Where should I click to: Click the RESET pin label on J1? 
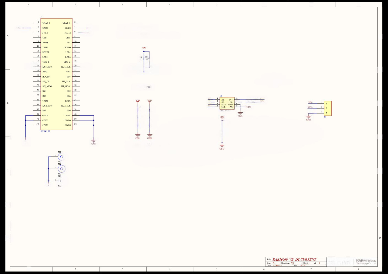tap(46, 52)
